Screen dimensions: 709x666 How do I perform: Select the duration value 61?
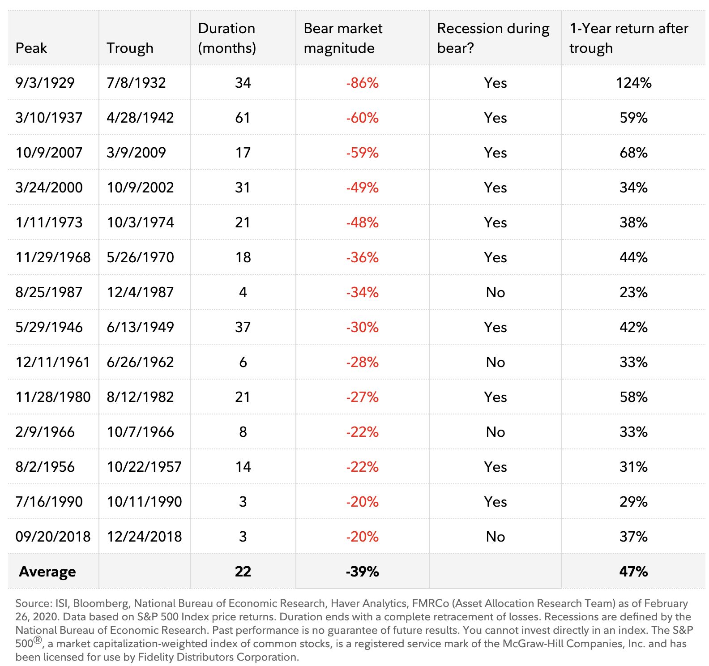coord(243,118)
